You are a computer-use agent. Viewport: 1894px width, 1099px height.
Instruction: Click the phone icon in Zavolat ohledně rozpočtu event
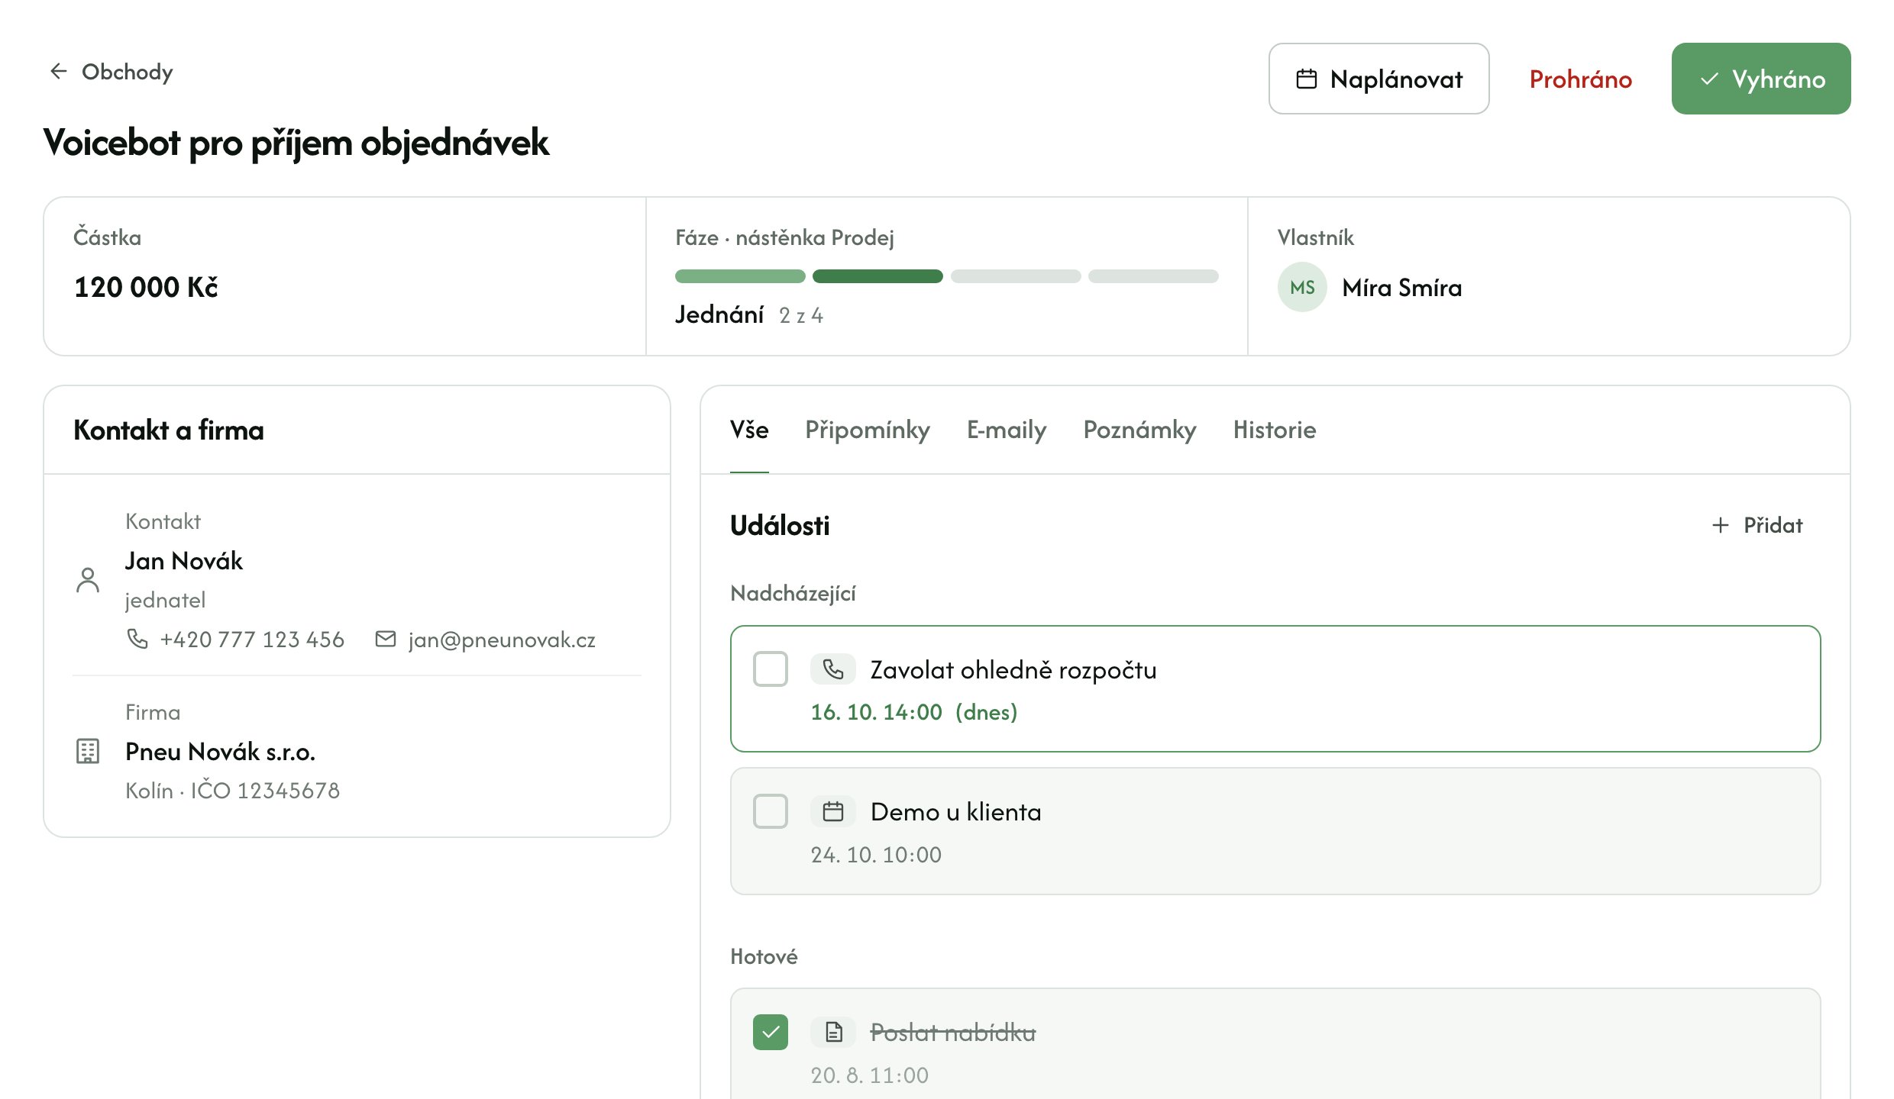(x=833, y=669)
